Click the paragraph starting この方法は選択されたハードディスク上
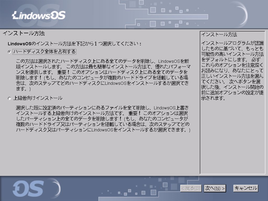268x201 pixels. 103,75
